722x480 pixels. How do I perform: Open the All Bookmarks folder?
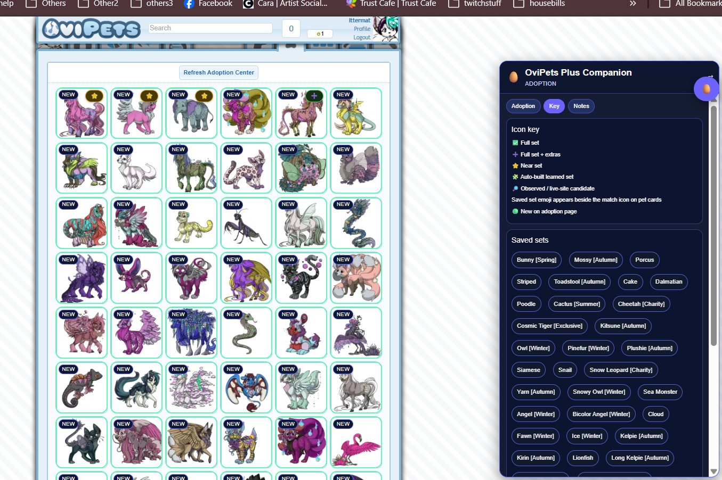[691, 4]
